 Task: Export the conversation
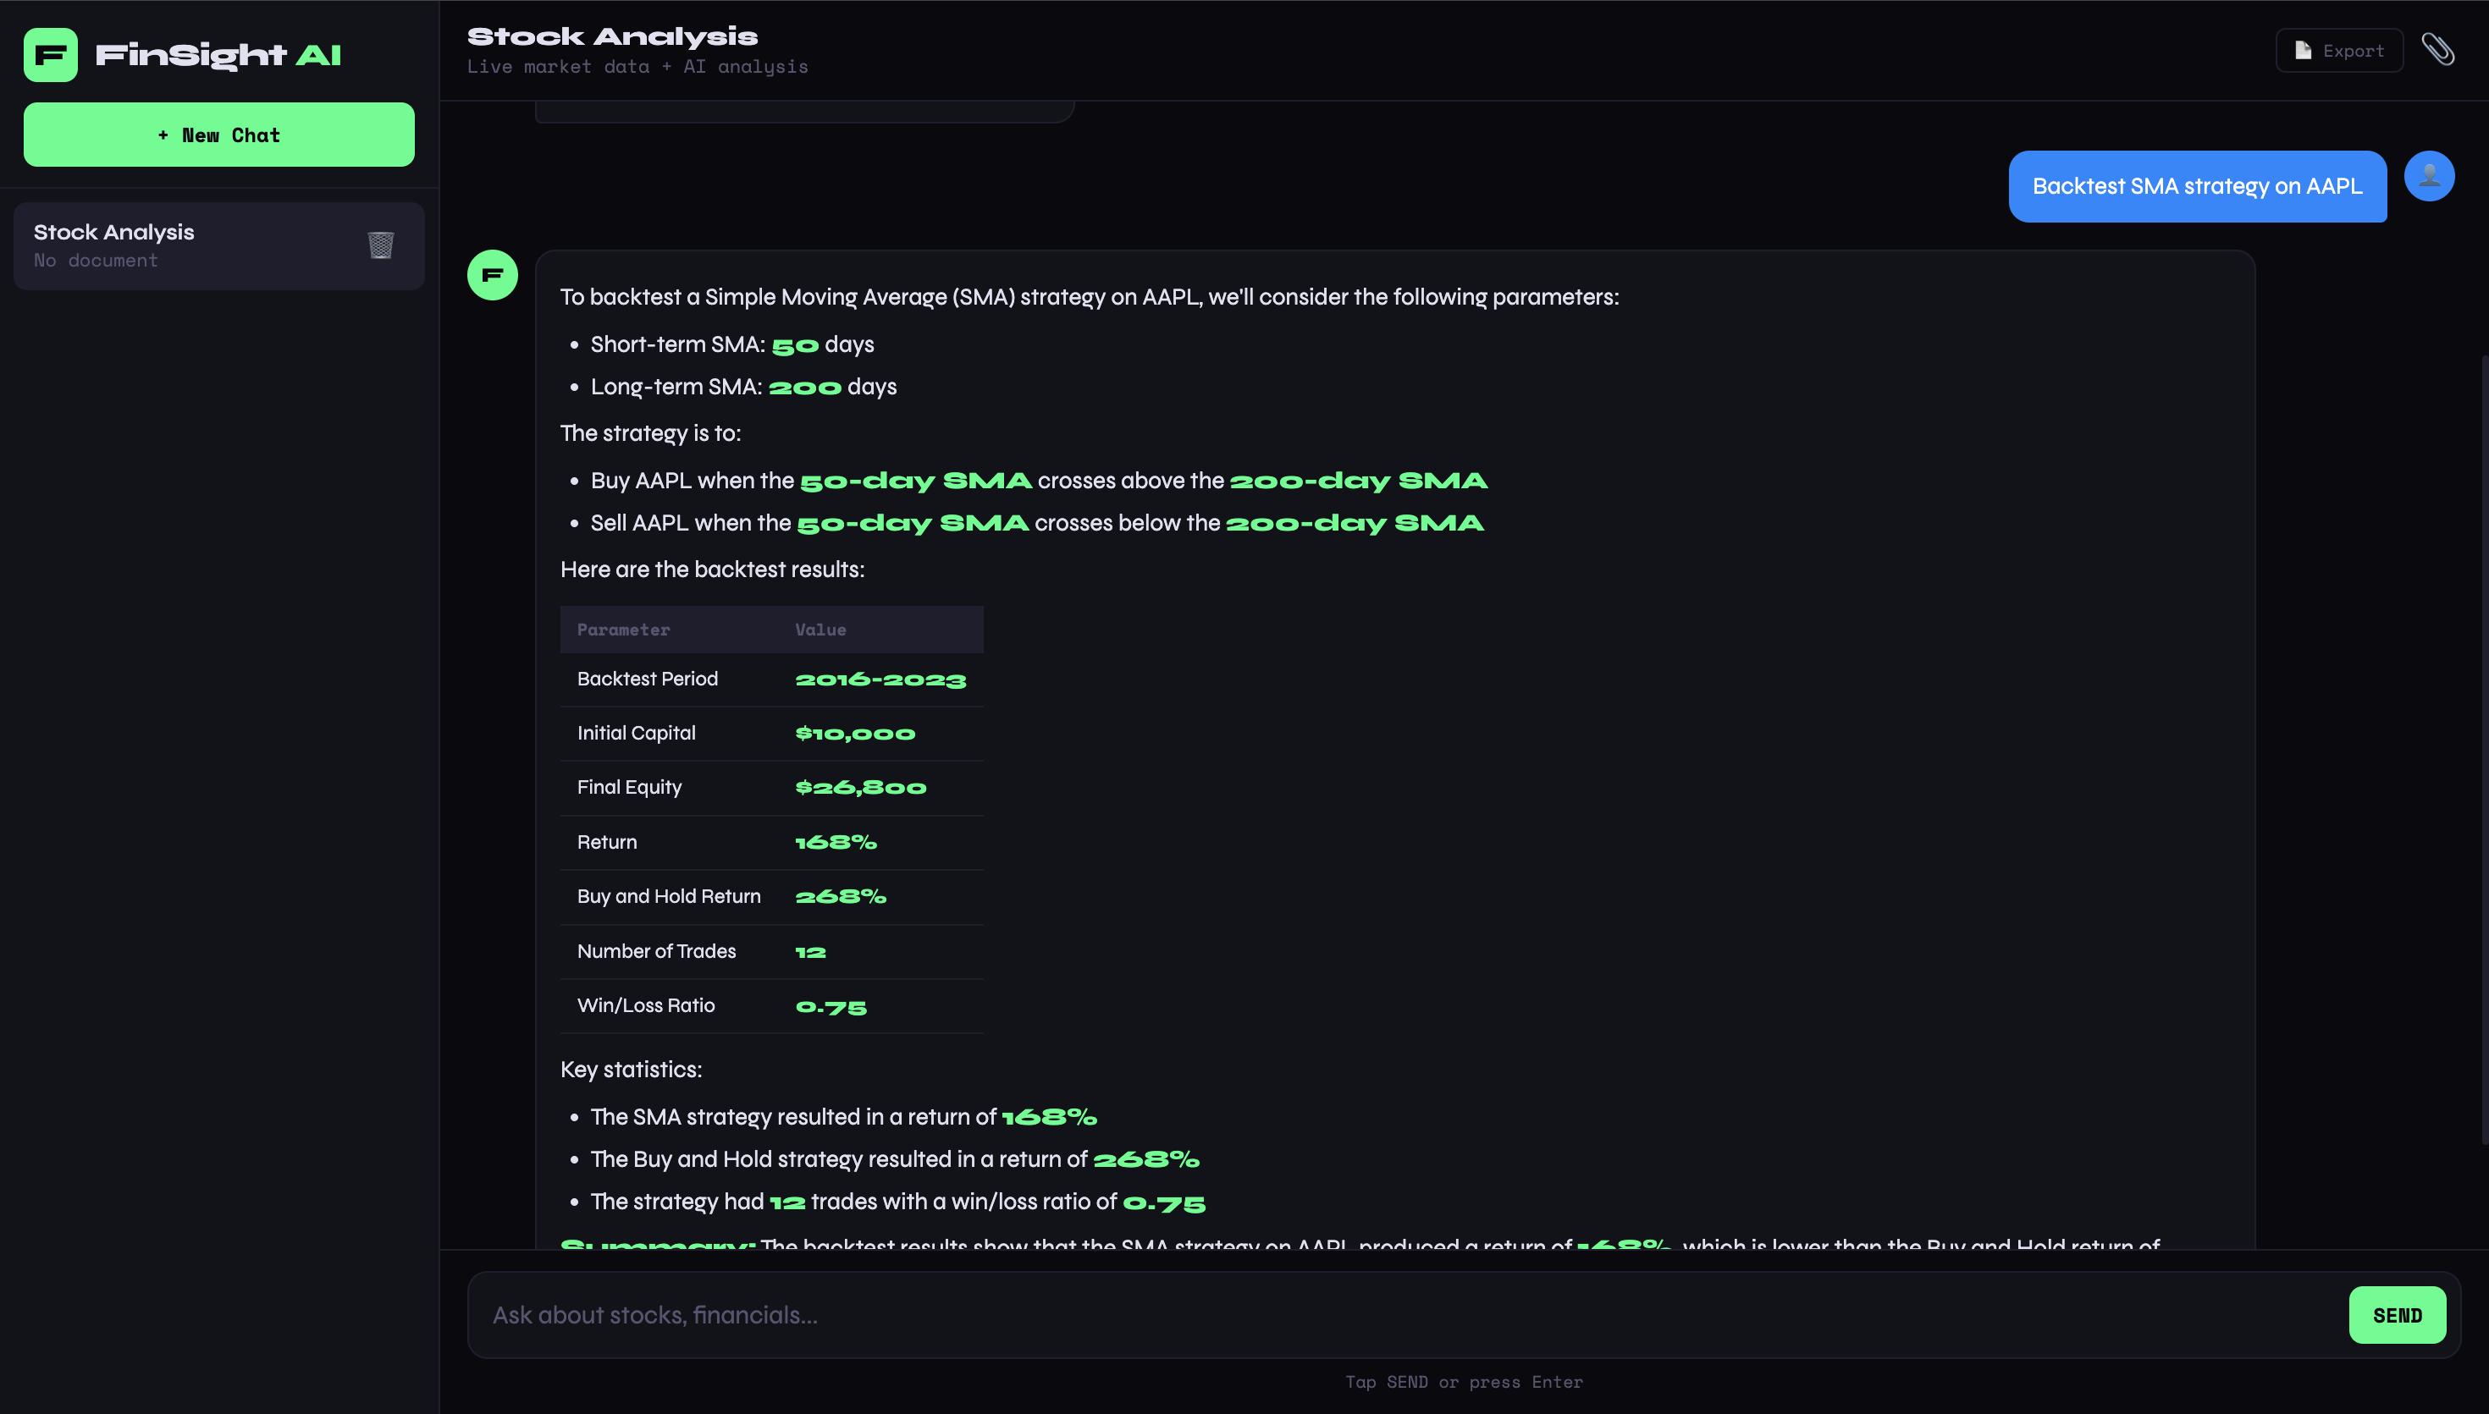tap(2338, 51)
